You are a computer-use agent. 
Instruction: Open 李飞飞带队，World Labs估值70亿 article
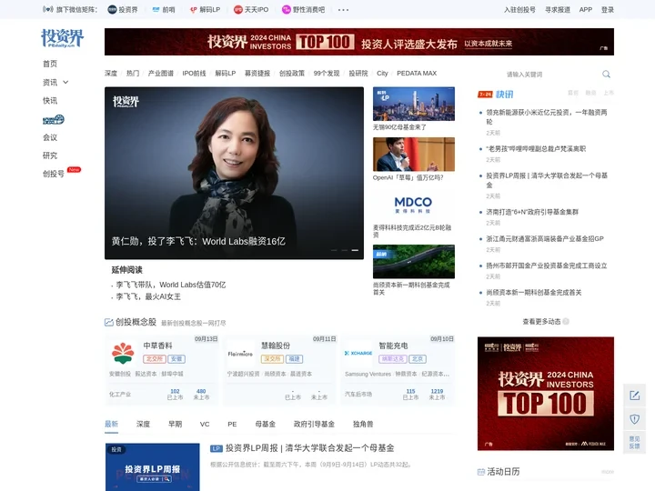click(171, 285)
